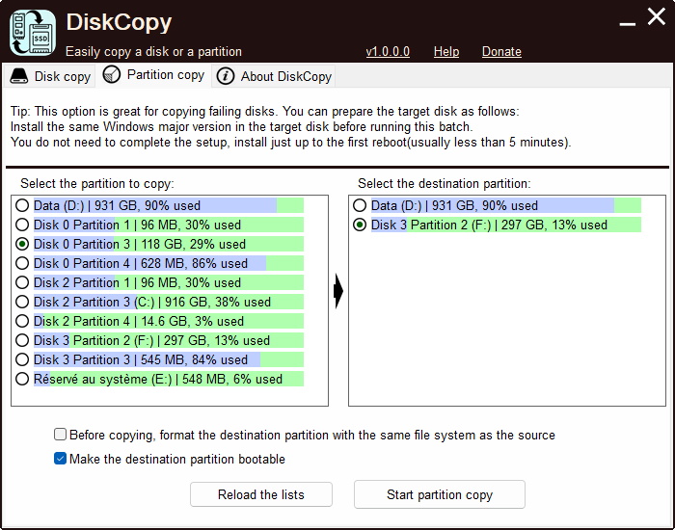Click the DiskCopy app logo icon
675x530 pixels.
pos(33,33)
